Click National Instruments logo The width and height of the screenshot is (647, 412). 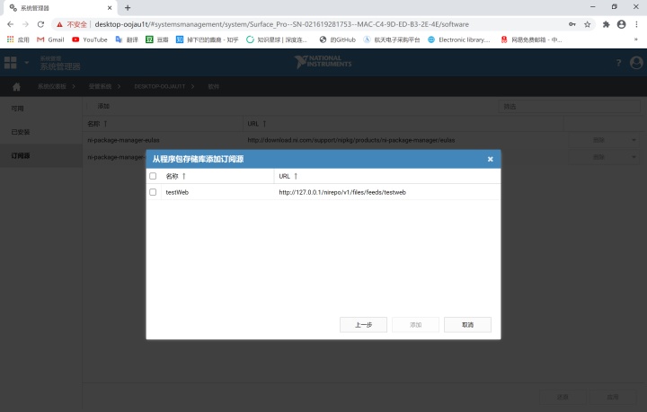323,62
